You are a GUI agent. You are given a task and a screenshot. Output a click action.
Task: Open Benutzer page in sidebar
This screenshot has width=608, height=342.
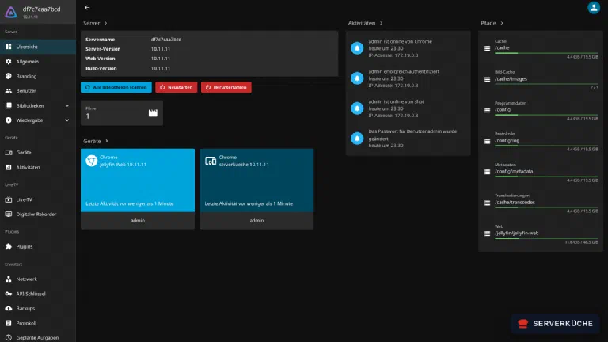pos(38,91)
